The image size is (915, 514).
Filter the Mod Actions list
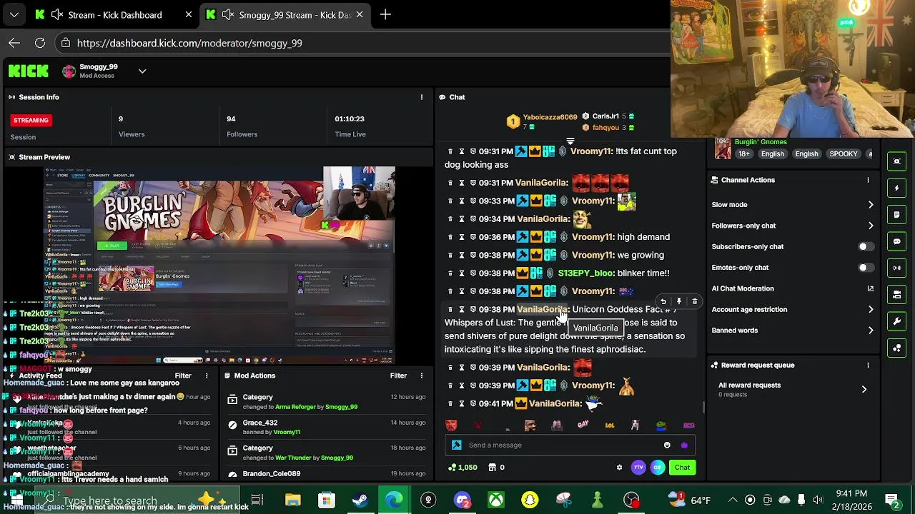click(398, 376)
